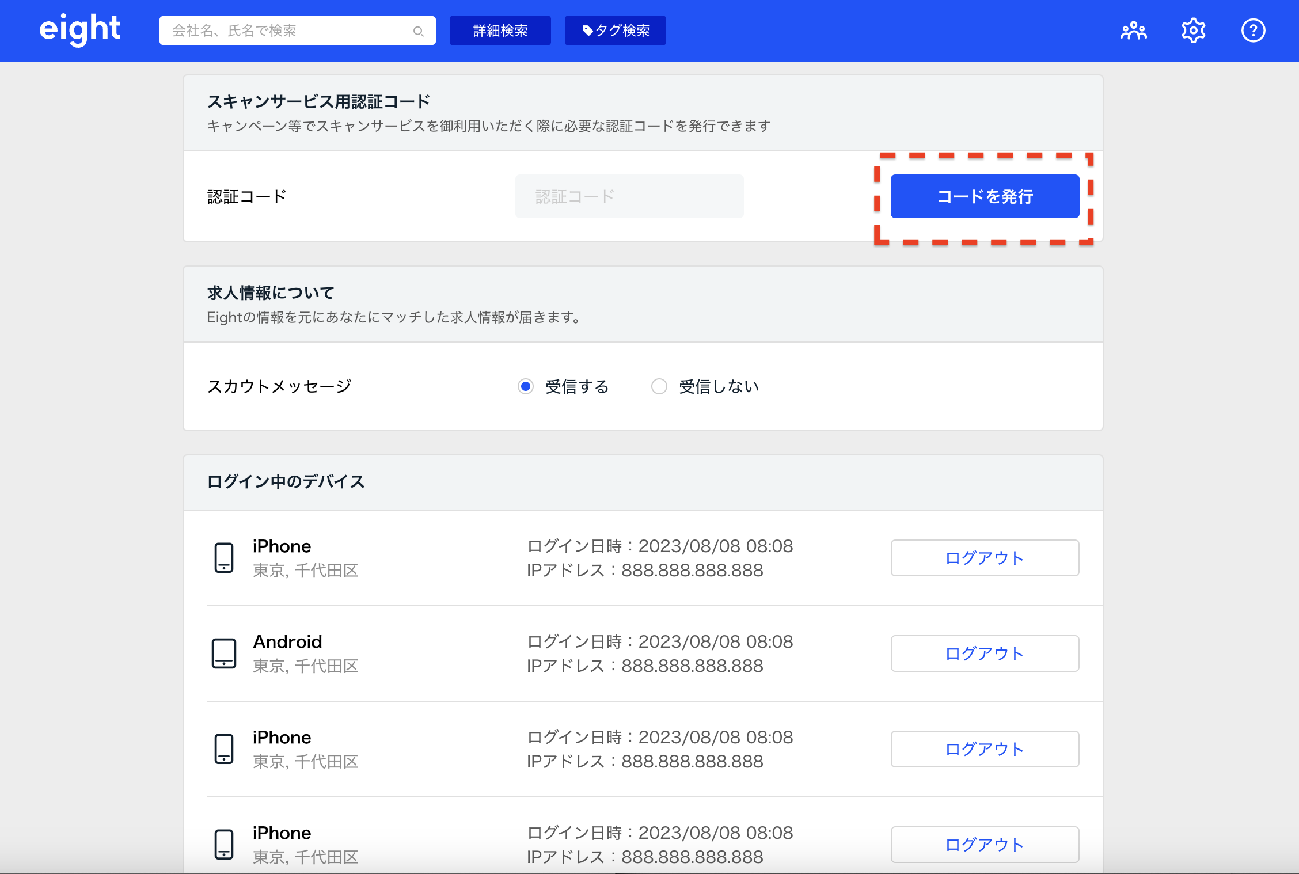Click the 認証コード input field
This screenshot has width=1299, height=874.
(x=629, y=196)
